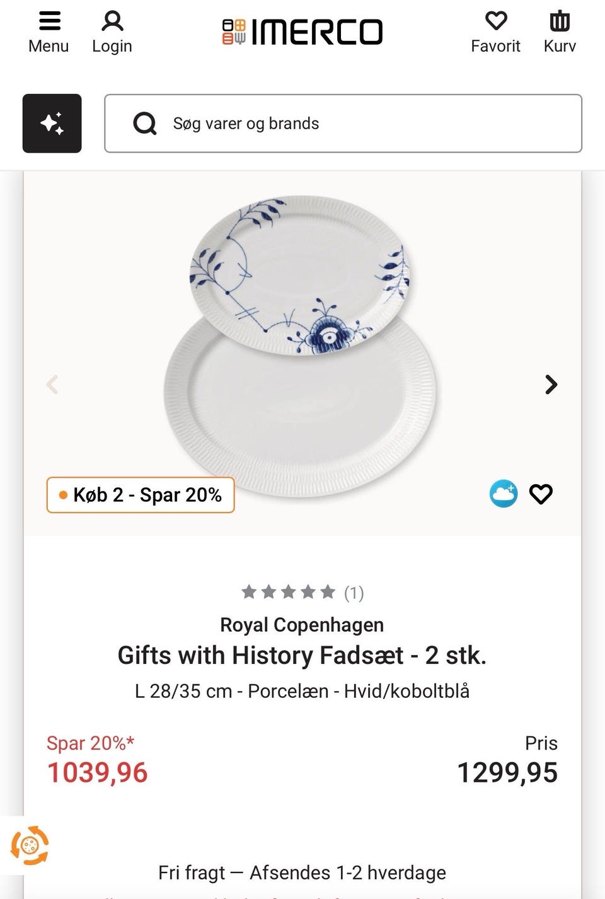Show next product image arrow

pyautogui.click(x=551, y=385)
